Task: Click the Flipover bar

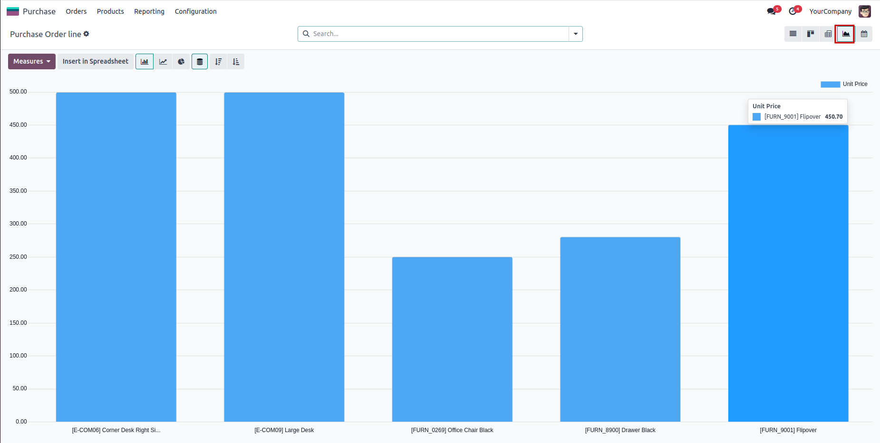Action: pyautogui.click(x=788, y=273)
